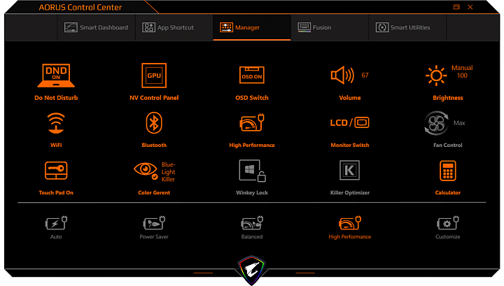Viewport: 504px width, 286px height.
Task: Open the Killer Optimizer icon
Action: (350, 170)
